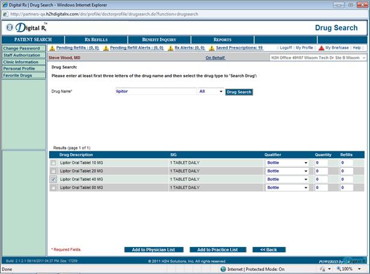Check the Lipitor Oral Tablet 80 MG checkbox
The height and width of the screenshot is (274, 370).
[x=54, y=188]
